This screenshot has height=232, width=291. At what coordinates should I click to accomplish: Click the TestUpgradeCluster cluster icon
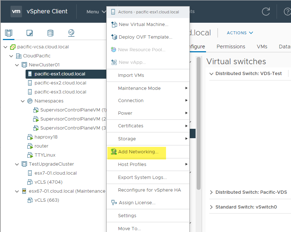pos(24,164)
